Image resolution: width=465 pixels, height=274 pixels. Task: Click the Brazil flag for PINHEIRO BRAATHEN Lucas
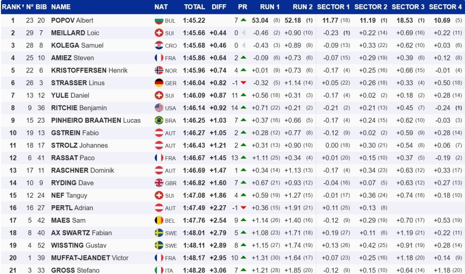pos(159,120)
